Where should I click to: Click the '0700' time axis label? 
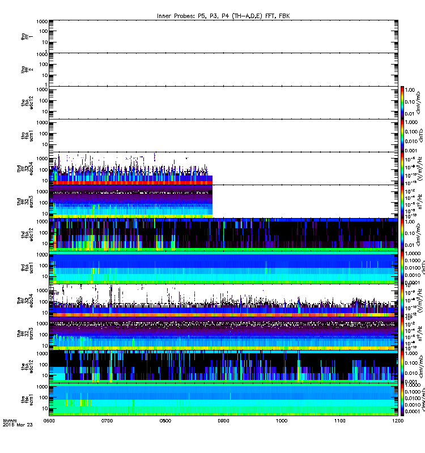tap(107, 421)
